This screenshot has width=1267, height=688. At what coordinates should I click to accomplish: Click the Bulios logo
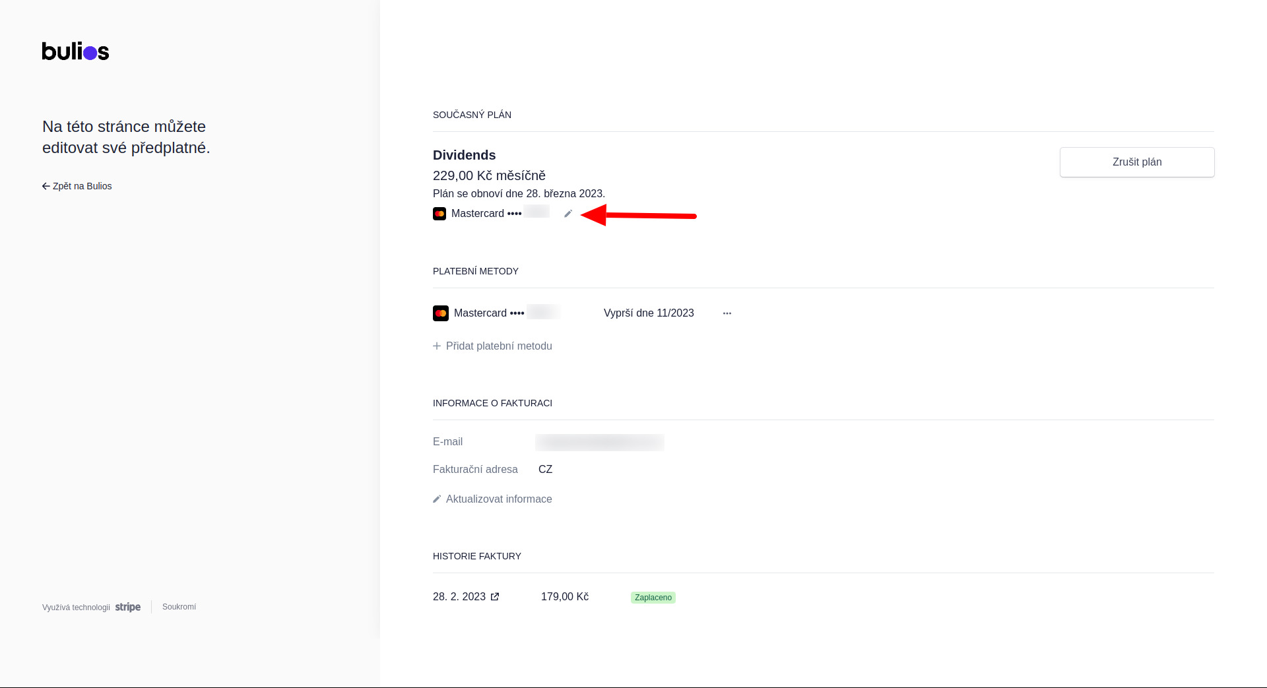coord(75,51)
